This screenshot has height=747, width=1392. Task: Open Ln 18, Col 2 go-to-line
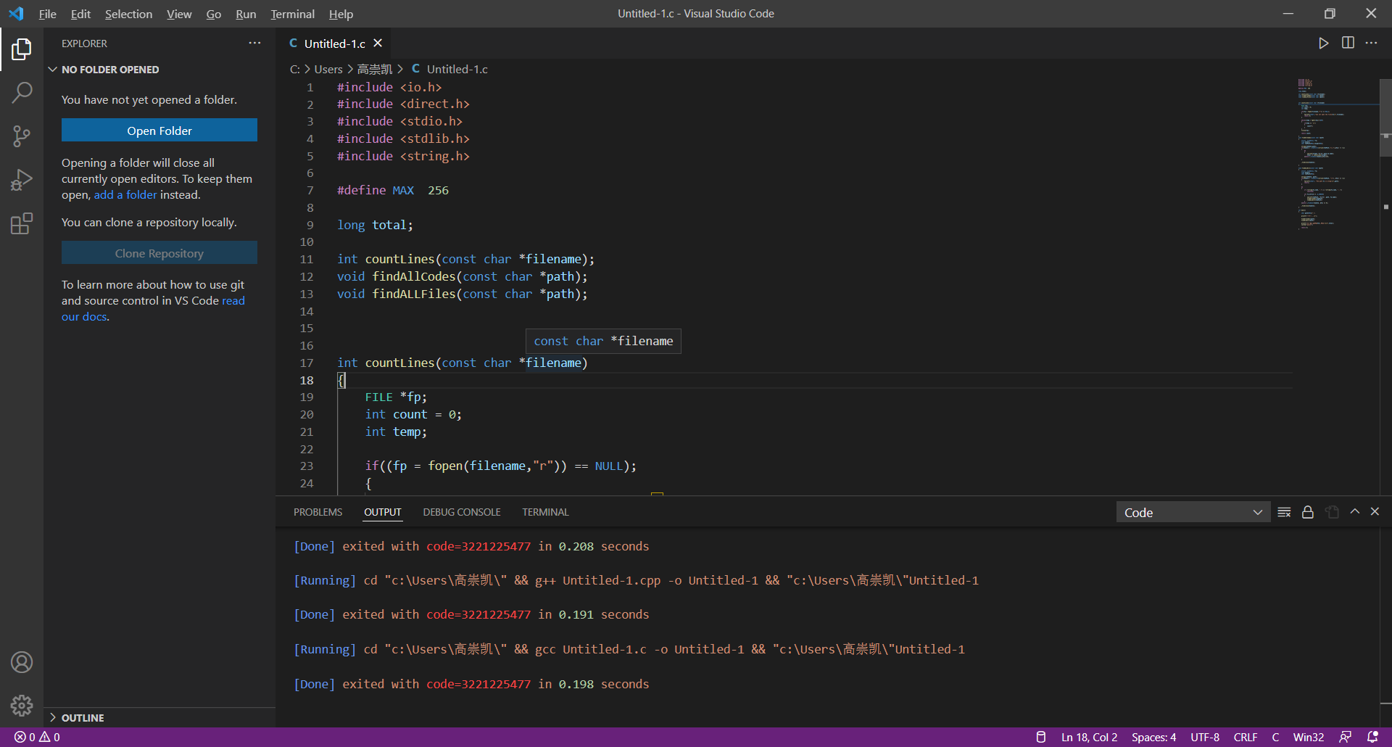click(x=1089, y=737)
